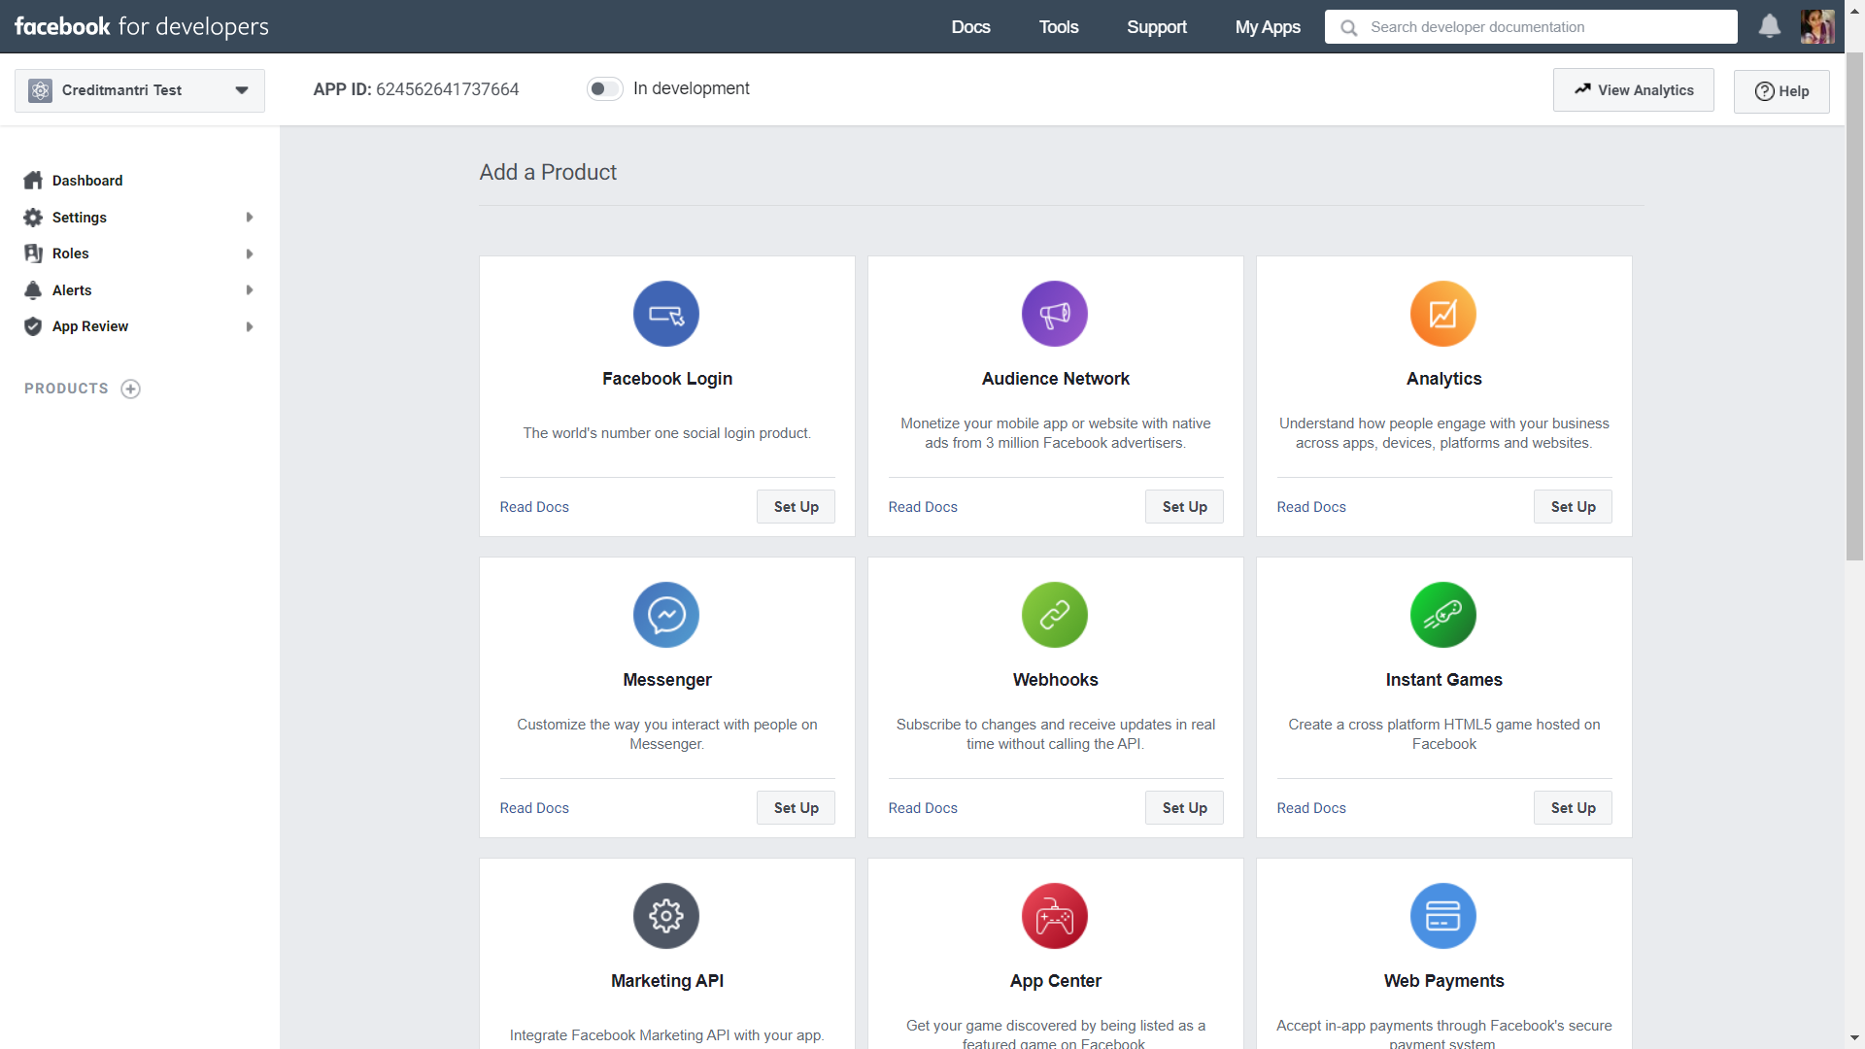
Task: Set Up Webhooks product
Action: pos(1184,808)
